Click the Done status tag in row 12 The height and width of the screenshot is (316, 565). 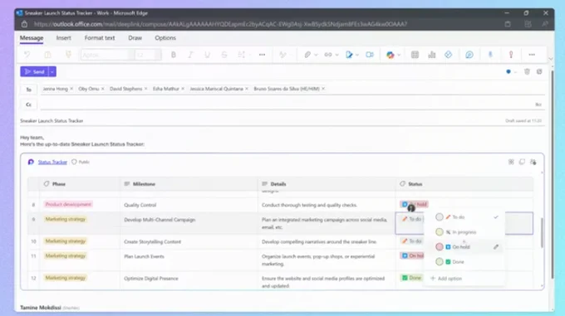click(411, 278)
